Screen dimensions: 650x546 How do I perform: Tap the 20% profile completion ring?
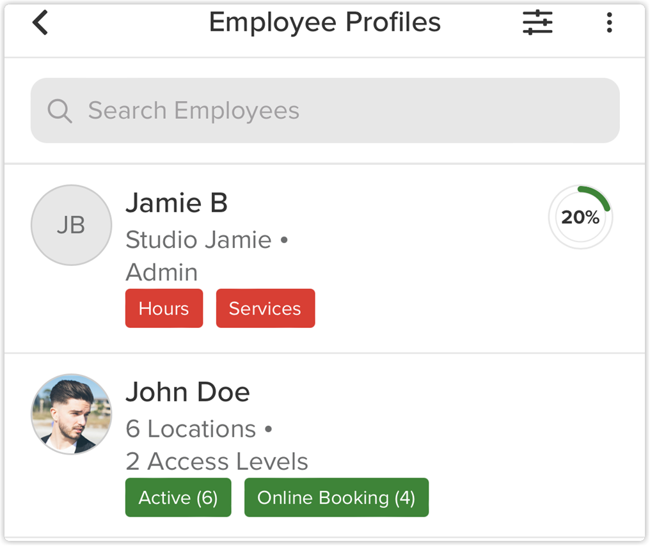click(x=580, y=217)
